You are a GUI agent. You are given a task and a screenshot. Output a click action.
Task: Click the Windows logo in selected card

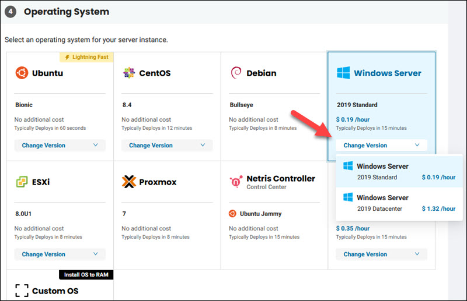tap(343, 73)
